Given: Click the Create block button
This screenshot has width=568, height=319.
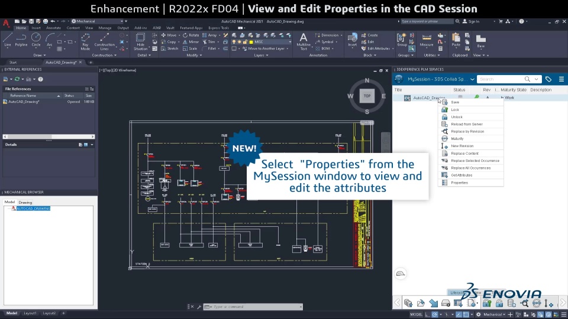Looking at the screenshot, I should (x=369, y=35).
